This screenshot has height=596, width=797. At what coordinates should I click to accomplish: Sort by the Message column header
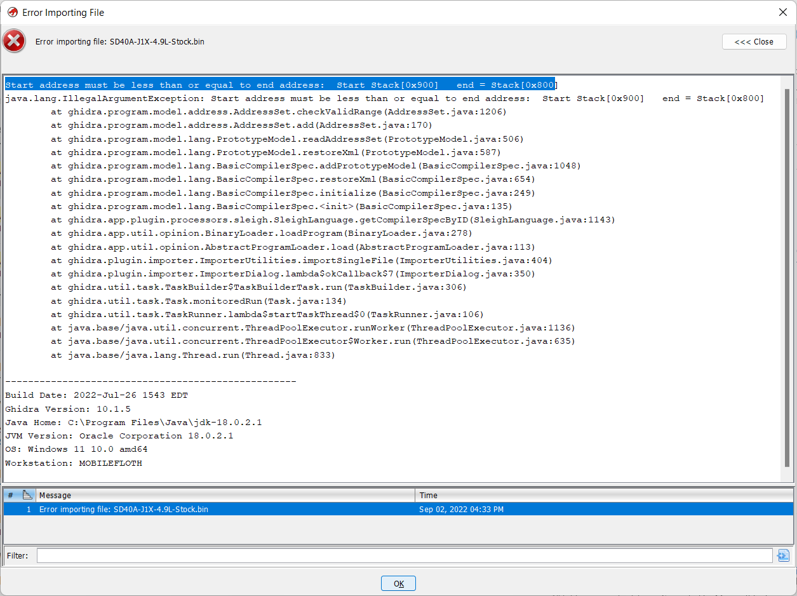pyautogui.click(x=225, y=495)
